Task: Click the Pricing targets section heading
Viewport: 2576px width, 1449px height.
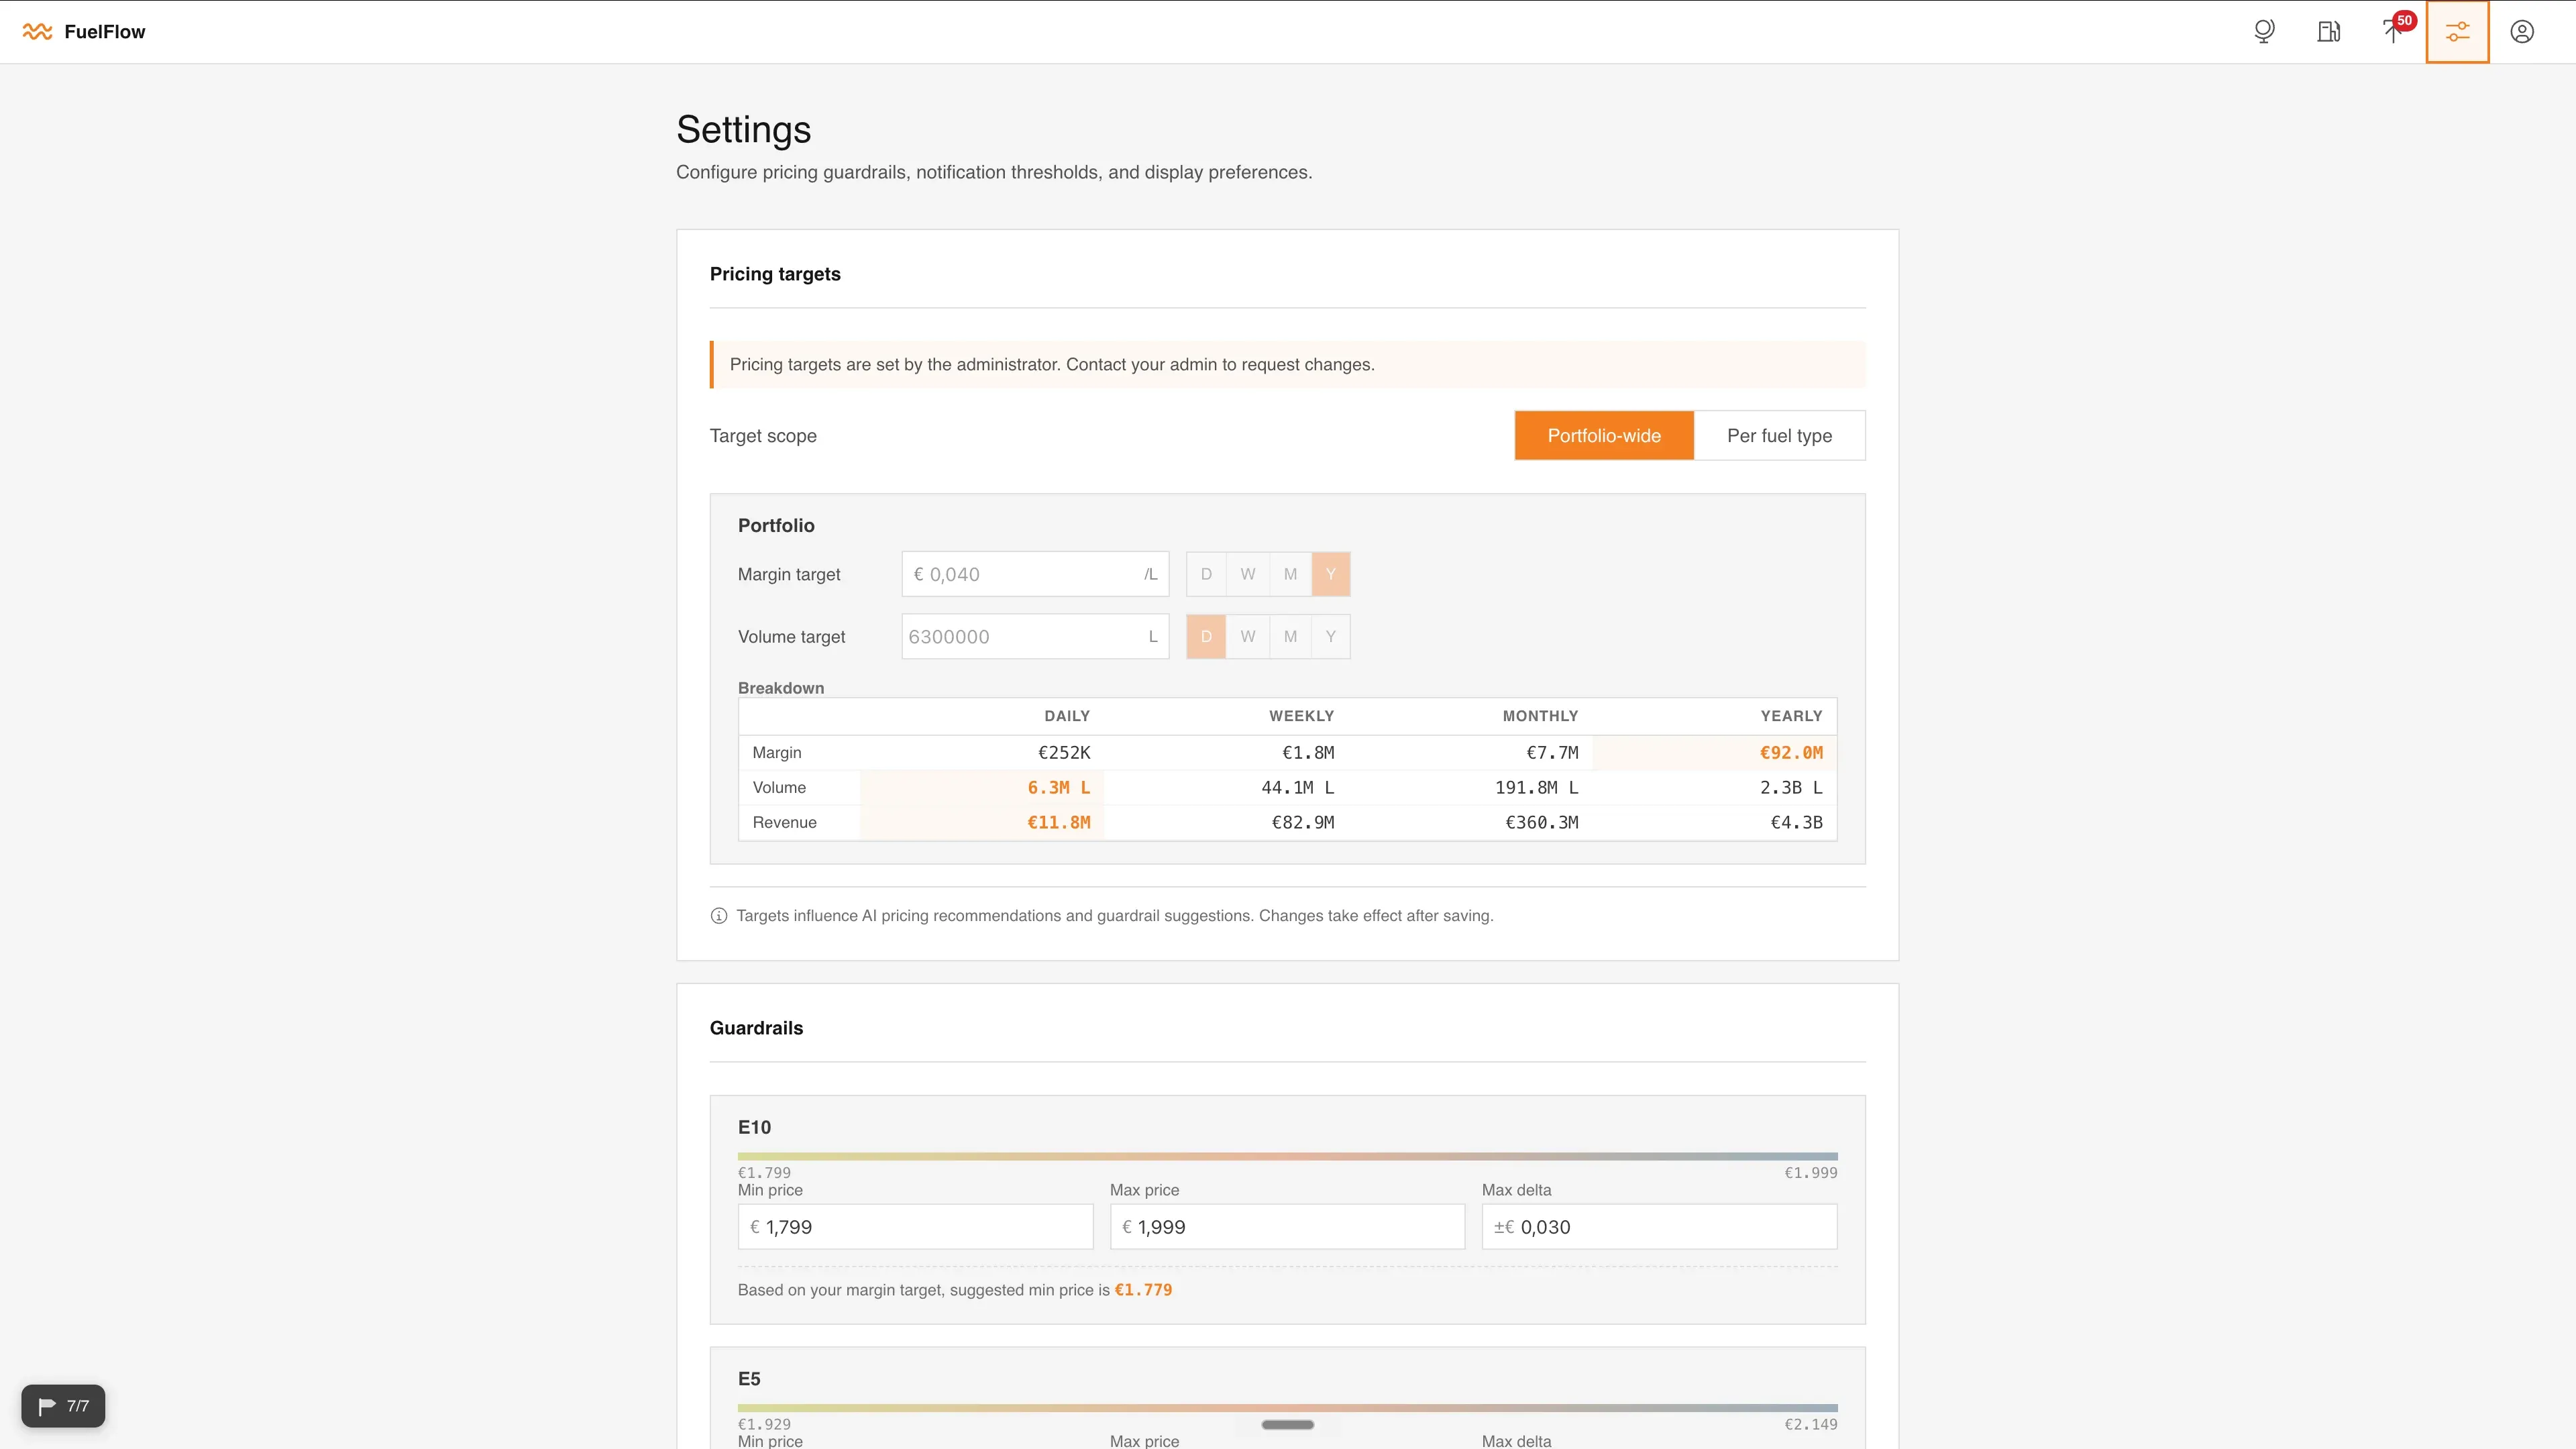Action: (775, 274)
